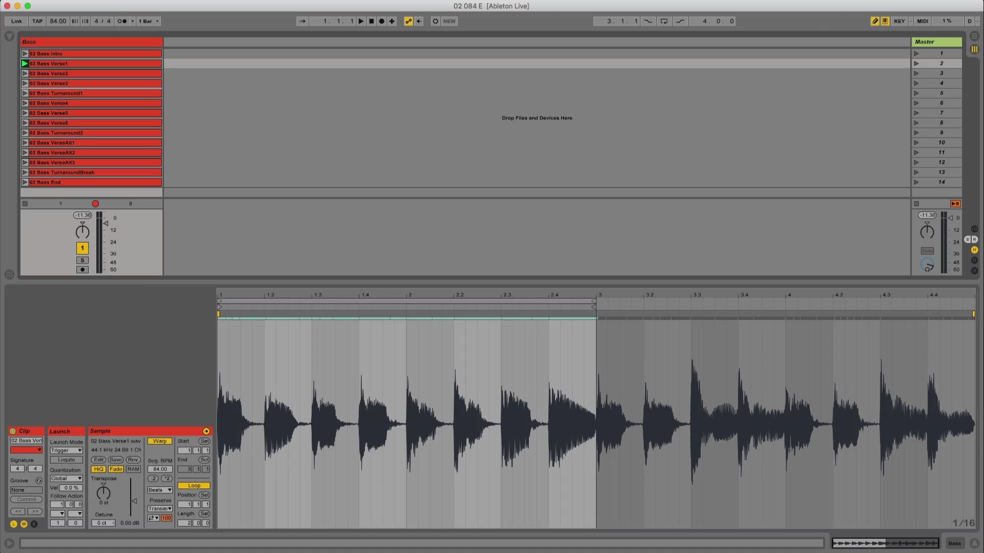Image resolution: width=984 pixels, height=553 pixels.
Task: Open the Beats warp mode dropdown
Action: click(x=159, y=490)
